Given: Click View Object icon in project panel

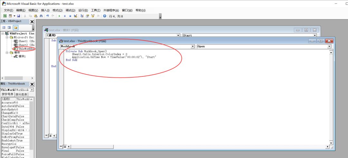Looking at the screenshot, I should click(x=9, y=27).
